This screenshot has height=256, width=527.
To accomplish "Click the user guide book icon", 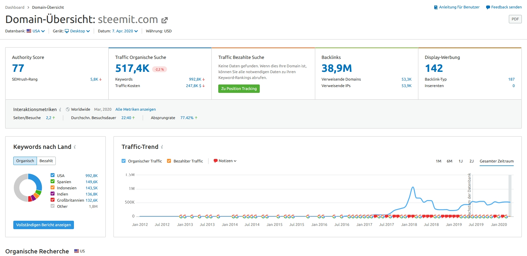I will [436, 7].
